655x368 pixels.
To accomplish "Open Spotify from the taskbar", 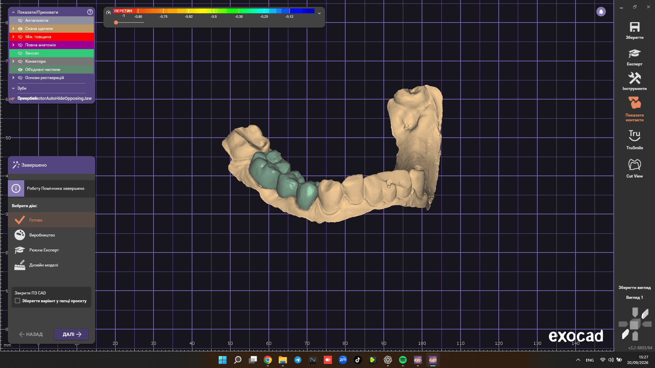I will pyautogui.click(x=403, y=360).
